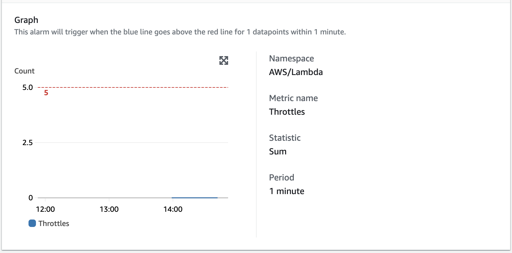Select the 1 minute period value

tap(286, 191)
